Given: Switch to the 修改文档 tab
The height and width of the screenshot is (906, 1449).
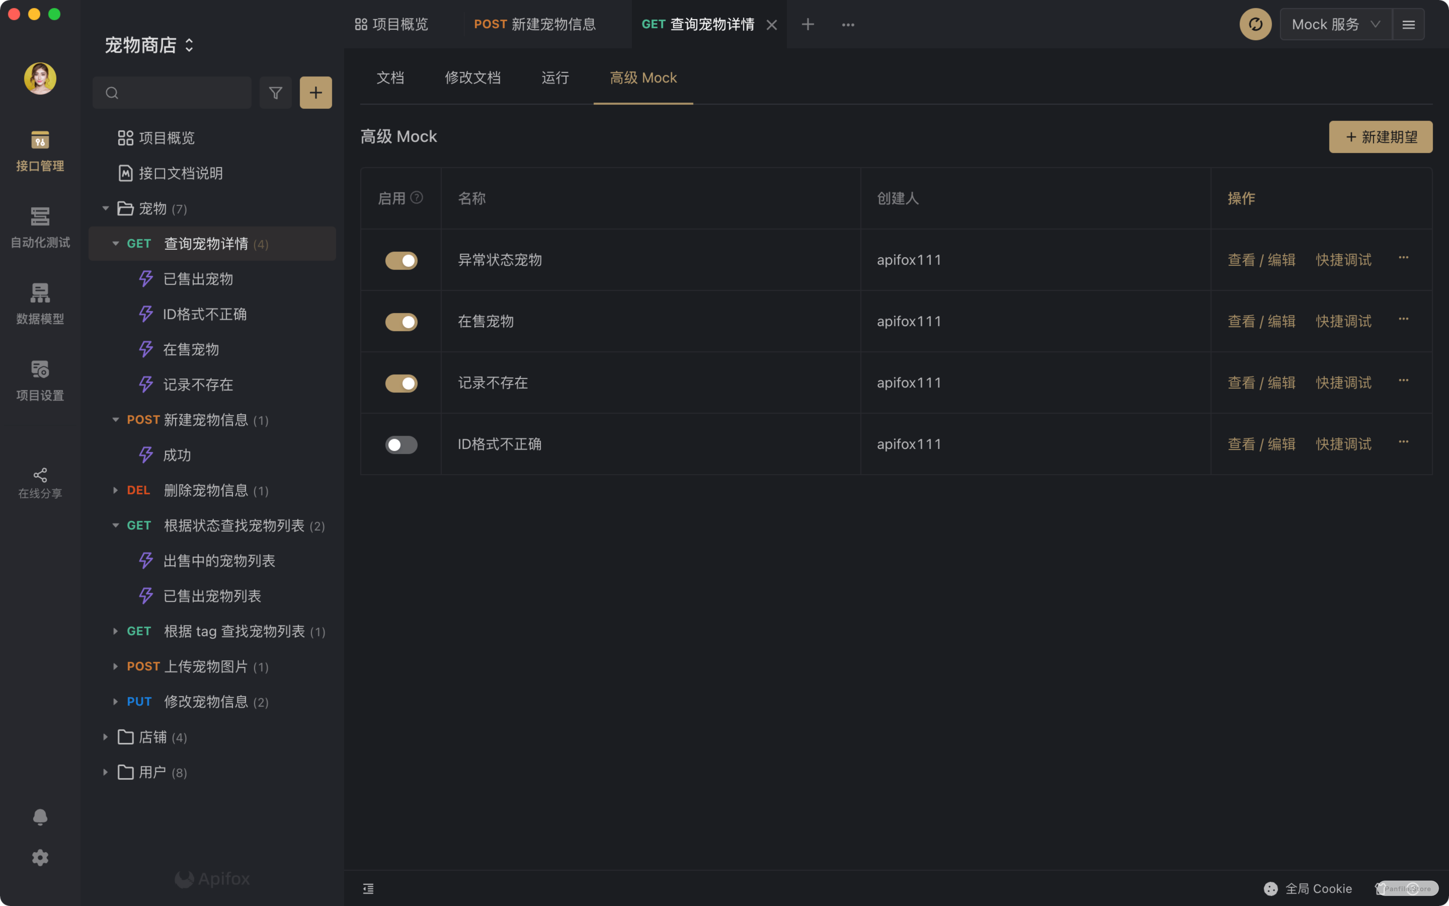Looking at the screenshot, I should [472, 78].
